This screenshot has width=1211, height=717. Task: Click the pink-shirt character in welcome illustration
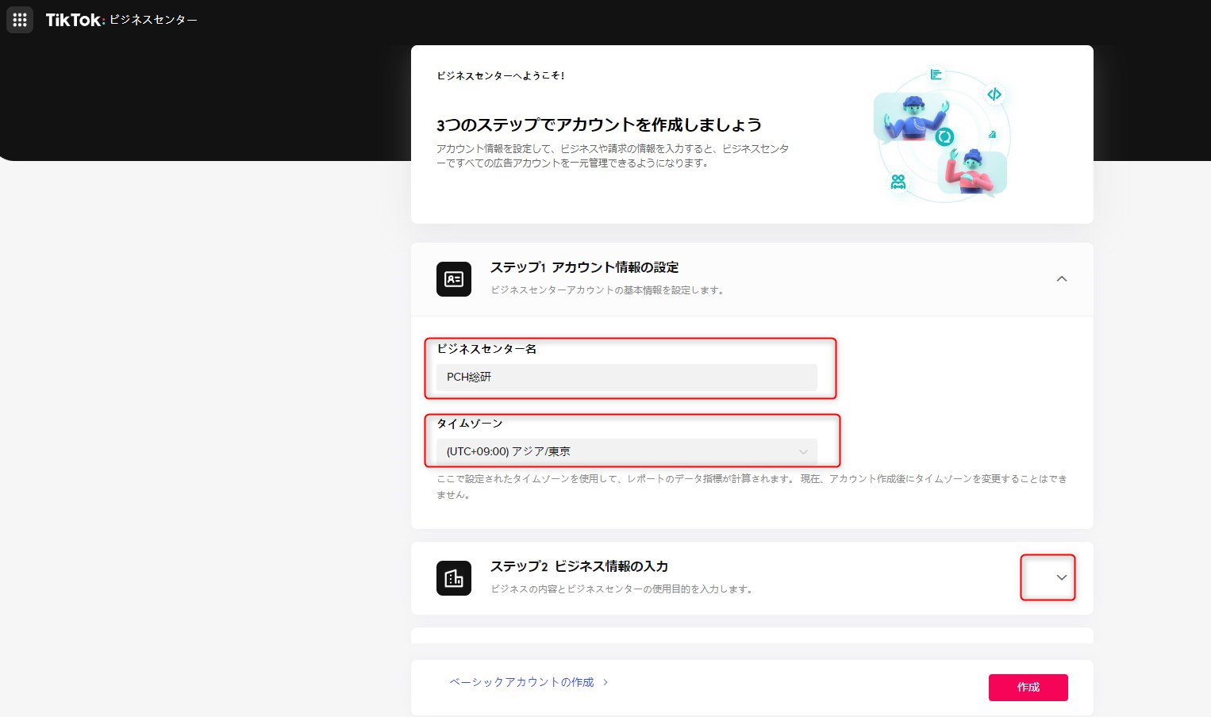click(972, 173)
